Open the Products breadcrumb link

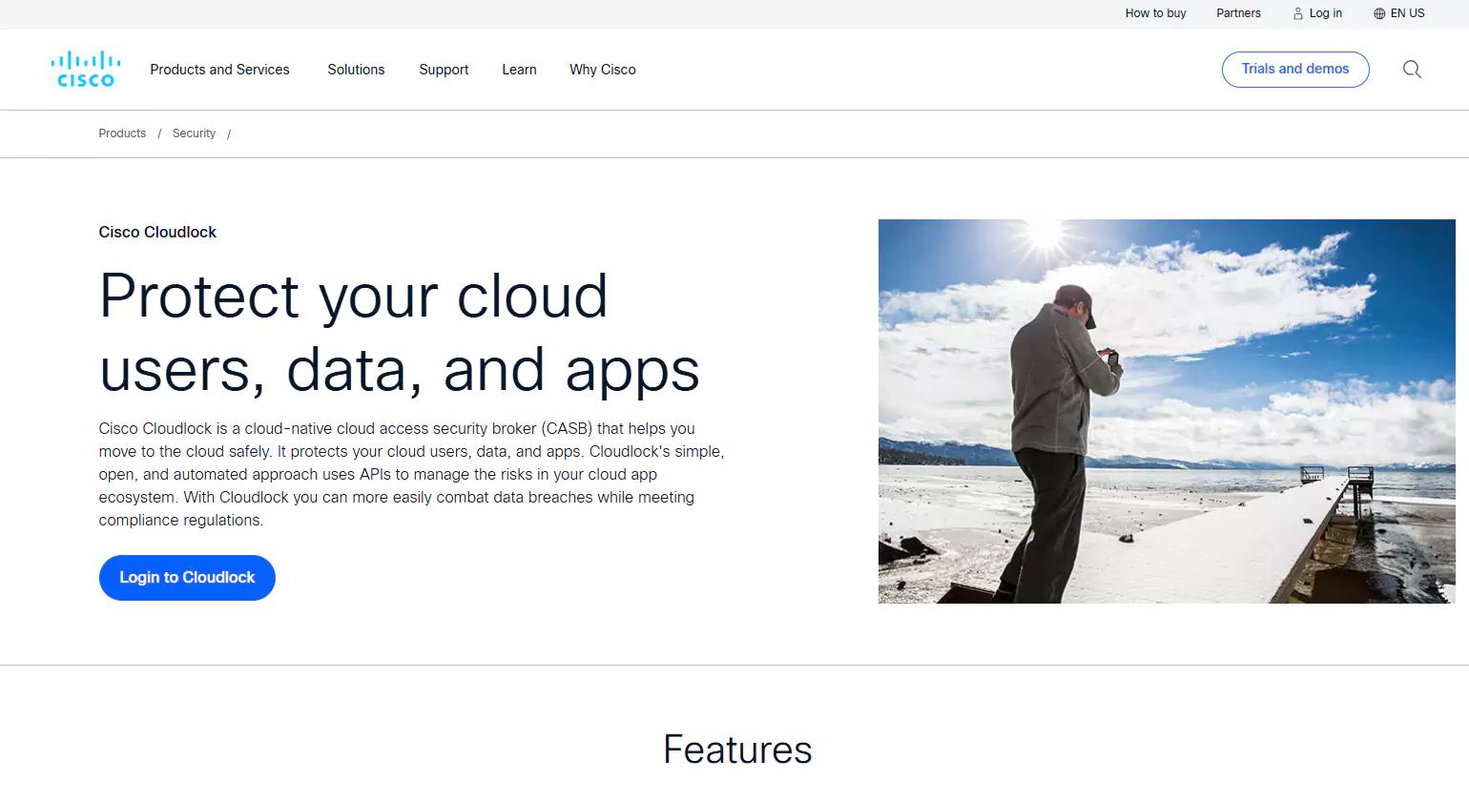tap(122, 133)
